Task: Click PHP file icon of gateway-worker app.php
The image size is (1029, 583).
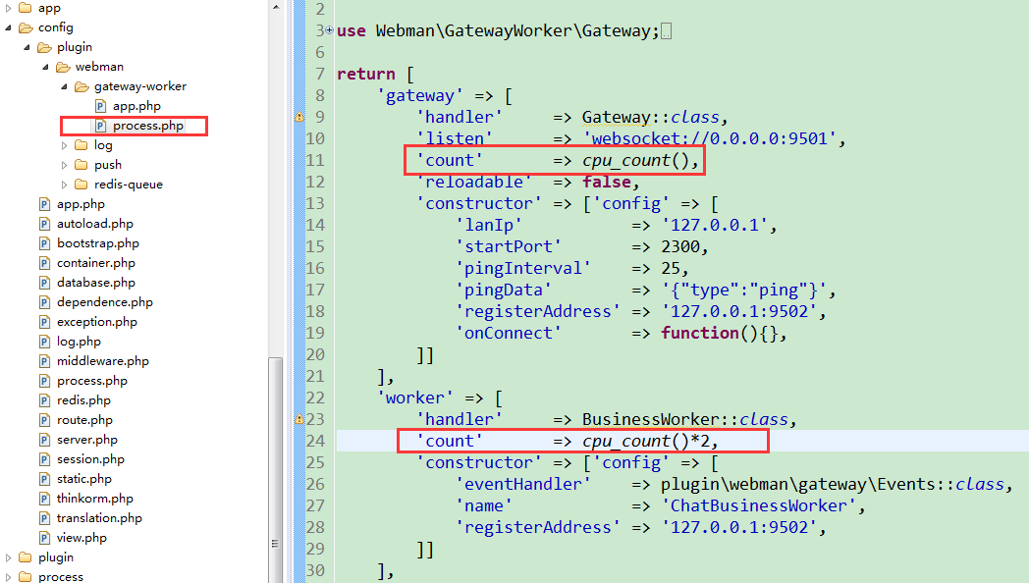Action: pyautogui.click(x=100, y=106)
